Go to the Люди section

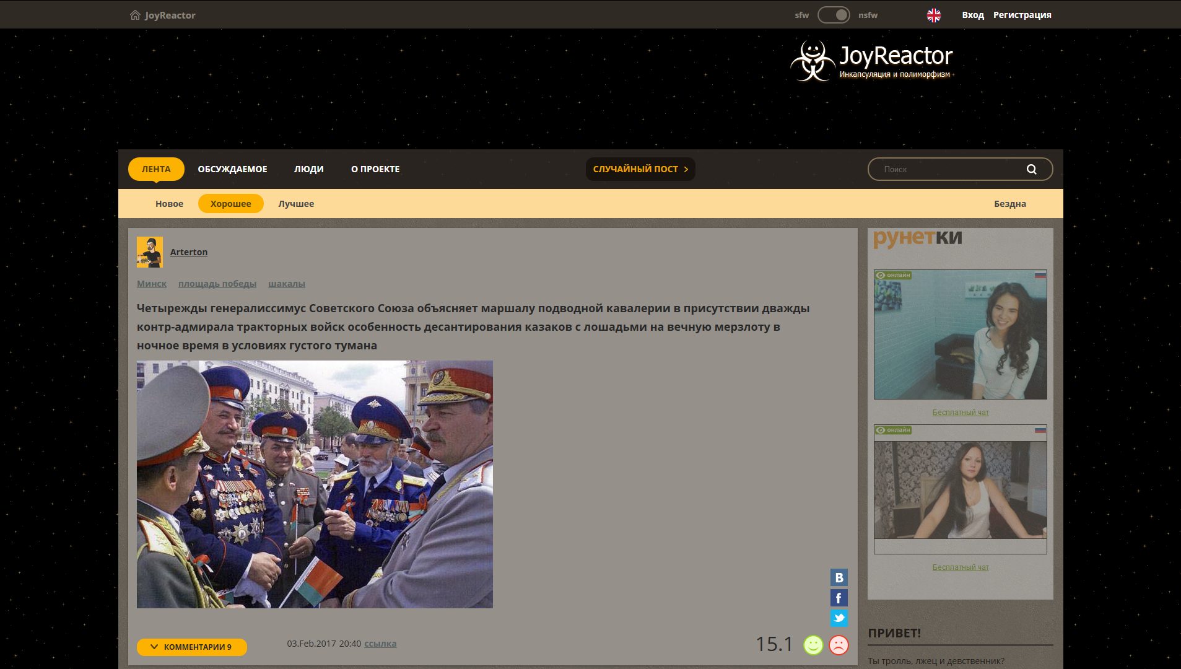[x=309, y=169]
